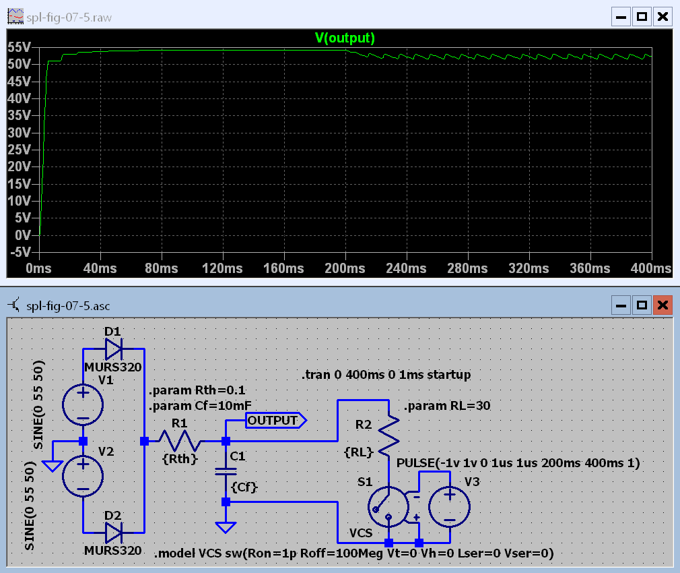Click the V1 voltage source symbol
This screenshot has height=573, width=680.
(83, 405)
